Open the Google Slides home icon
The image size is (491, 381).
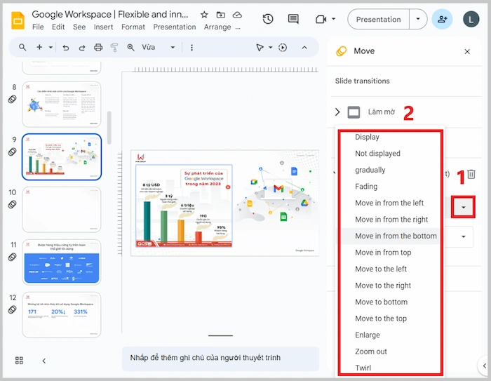coord(18,20)
